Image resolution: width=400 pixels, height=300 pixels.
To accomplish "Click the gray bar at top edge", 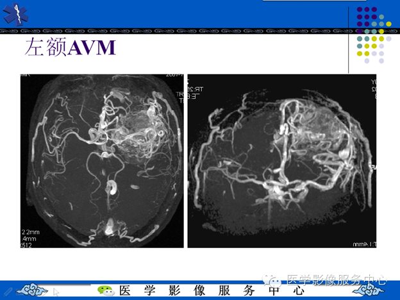I will [x=314, y=1].
